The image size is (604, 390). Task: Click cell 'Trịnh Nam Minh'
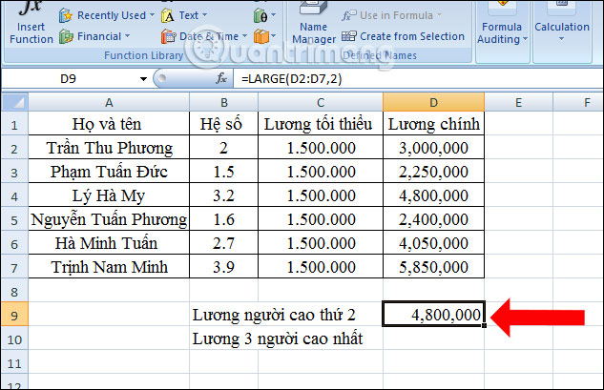pos(109,267)
